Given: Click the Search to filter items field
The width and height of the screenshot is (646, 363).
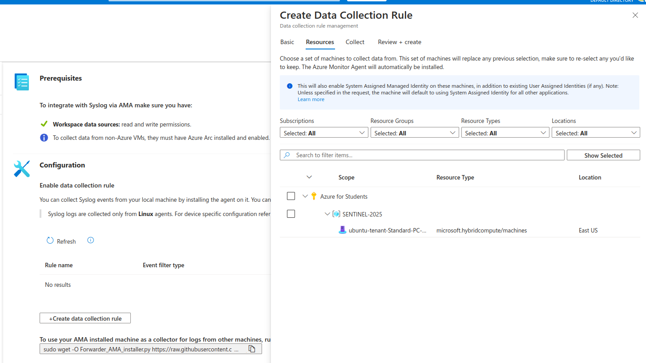Looking at the screenshot, I should pos(422,155).
